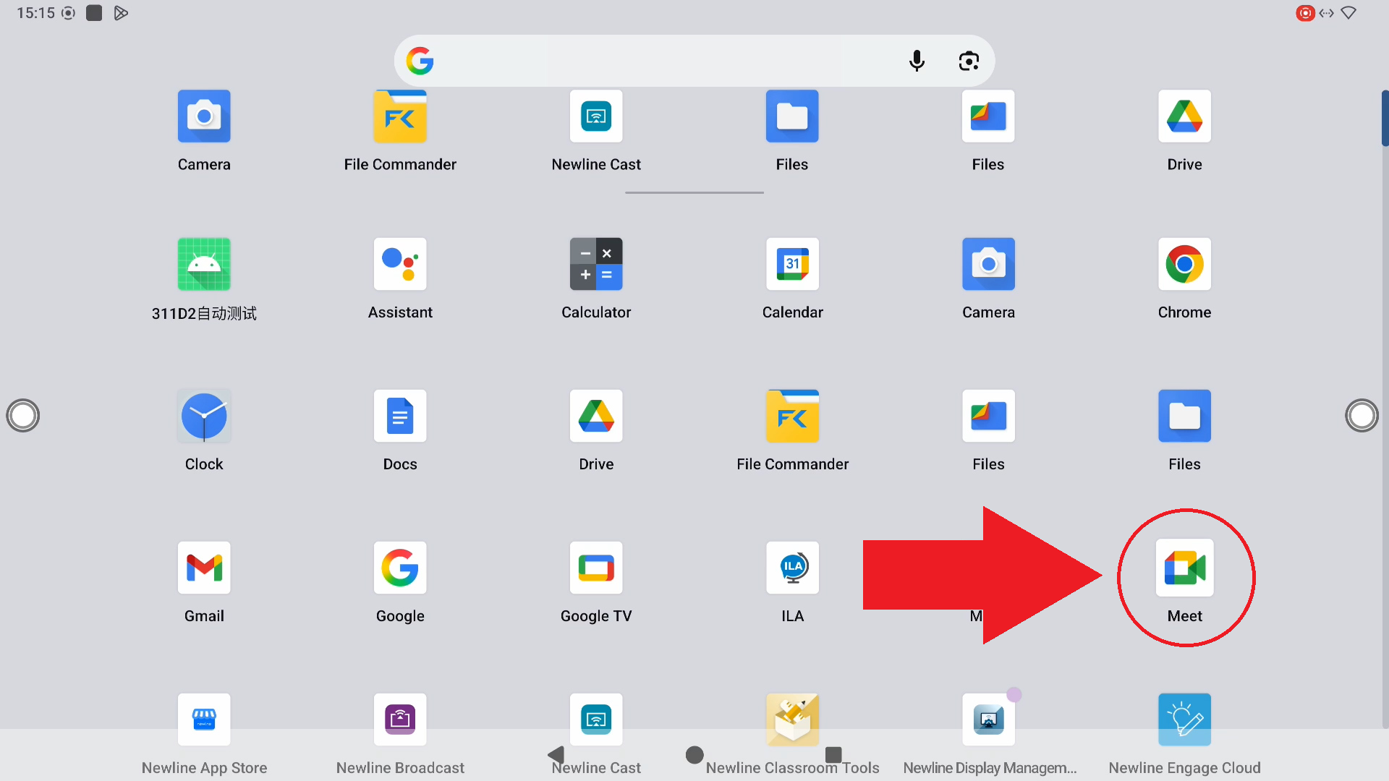Launch Google Chrome browser

[1184, 265]
